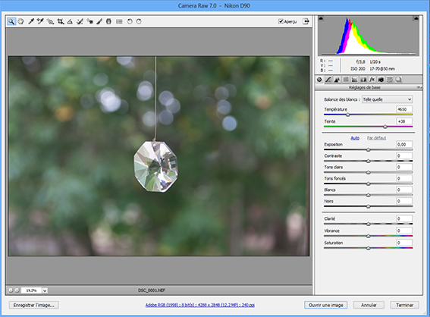Select the White Balance eyedropper tool
Screen dimensions: 430x317
[30, 21]
